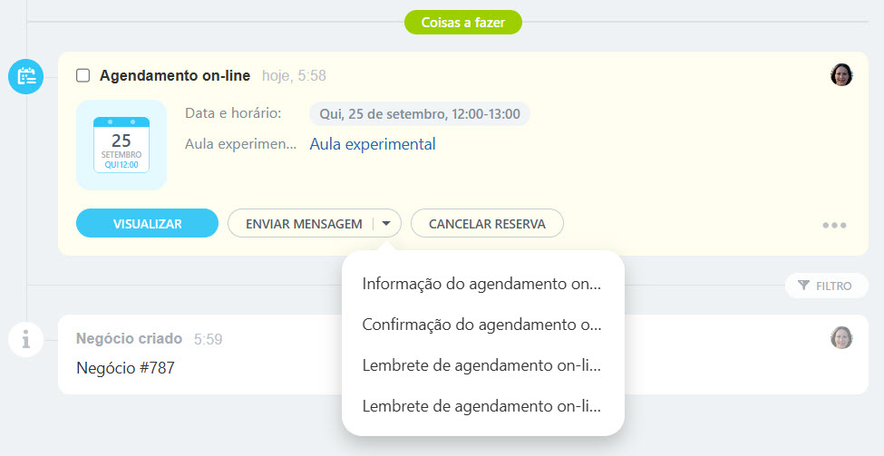This screenshot has height=456, width=884.
Task: Tick the Agendamento on-line checkbox
Action: [x=83, y=75]
